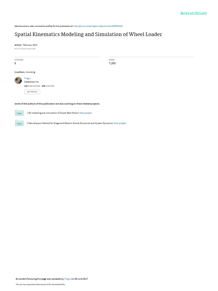Click Ying Li's profile photo avatar

pyautogui.click(x=18, y=80)
